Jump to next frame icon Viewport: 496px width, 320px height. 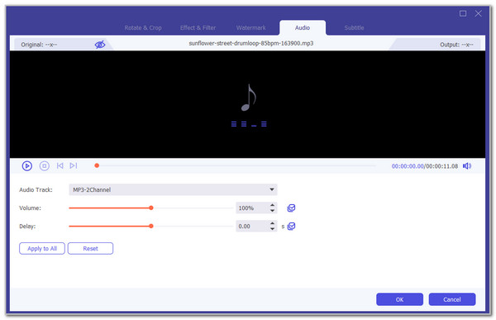click(x=74, y=165)
